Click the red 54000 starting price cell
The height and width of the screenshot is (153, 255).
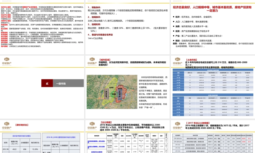pos(244,142)
